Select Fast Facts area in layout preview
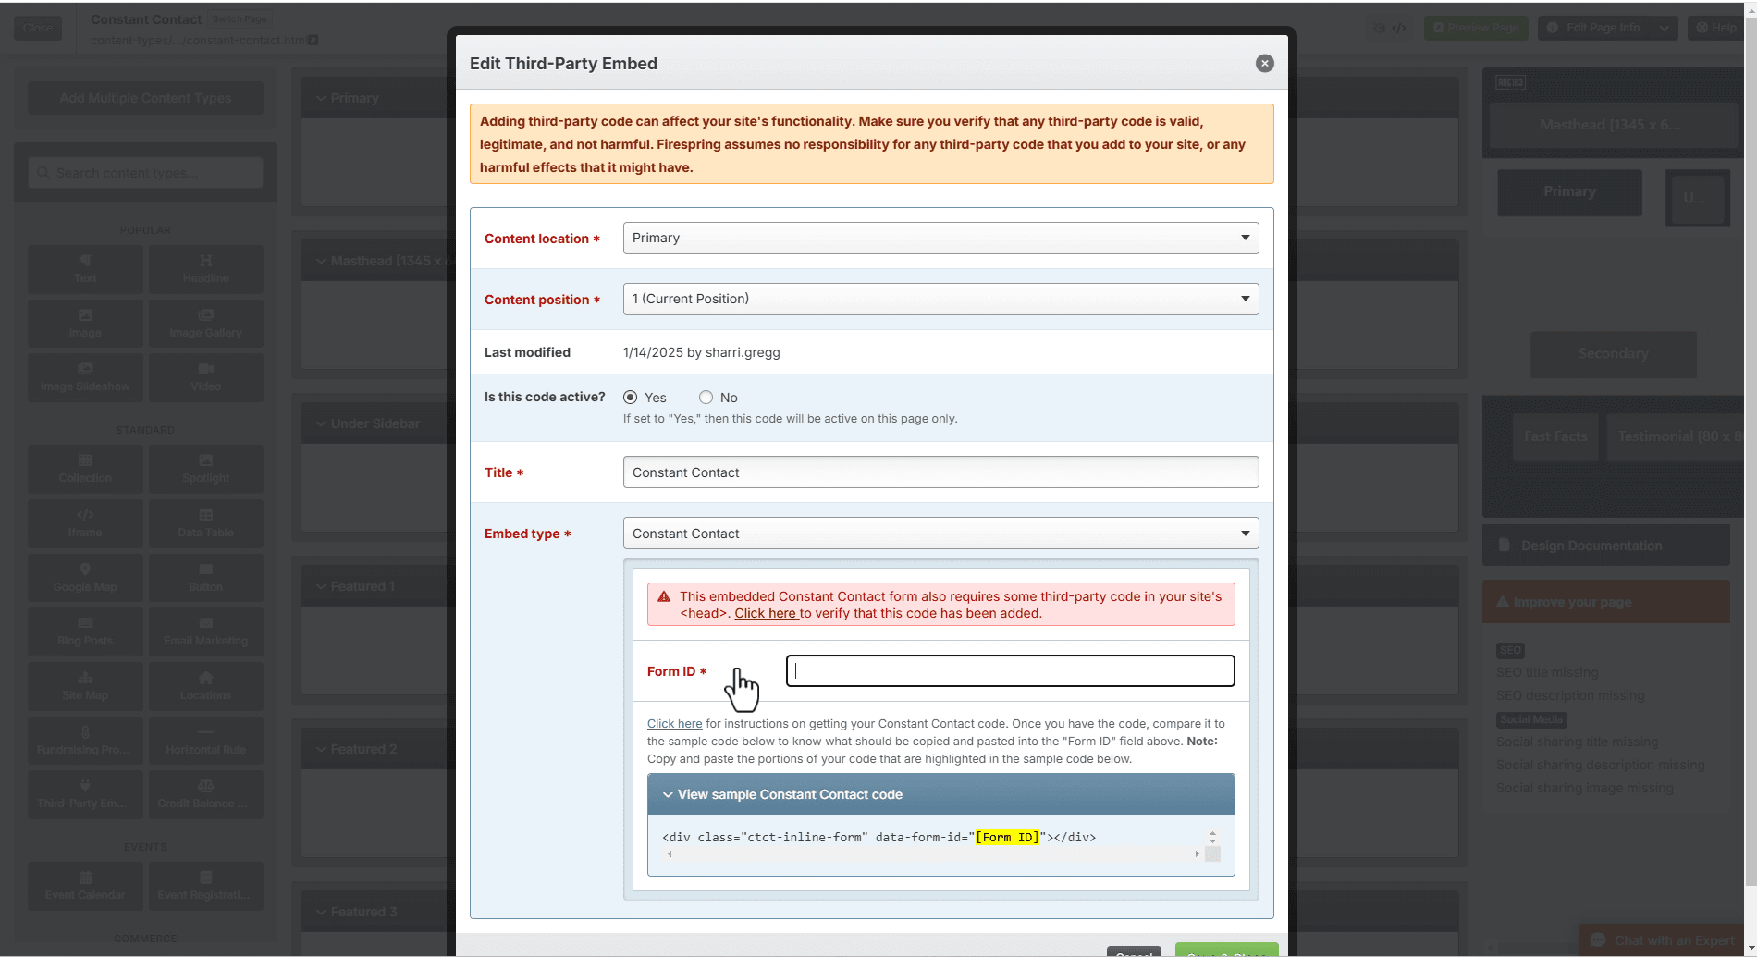Screen dimensions: 1757x957 coord(1555,436)
